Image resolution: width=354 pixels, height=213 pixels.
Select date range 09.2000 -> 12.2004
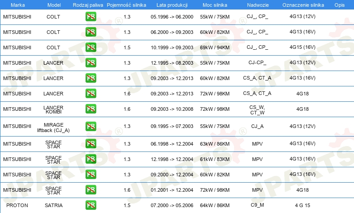[172, 175]
